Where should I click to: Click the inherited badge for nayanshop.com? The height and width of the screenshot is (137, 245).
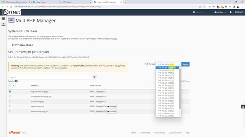coord(111,107)
